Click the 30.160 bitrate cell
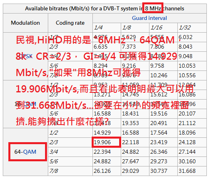Viewport: 216px width, 180px height. pyautogui.click(x=192, y=161)
